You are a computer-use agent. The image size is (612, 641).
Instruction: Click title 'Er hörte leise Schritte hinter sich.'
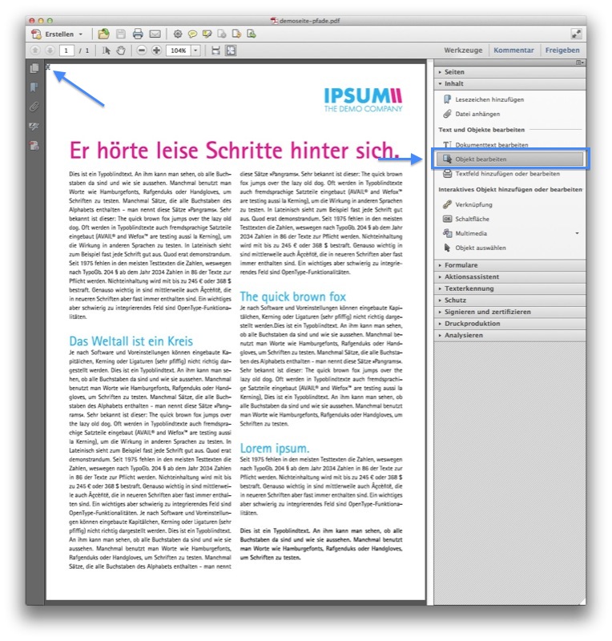click(234, 151)
